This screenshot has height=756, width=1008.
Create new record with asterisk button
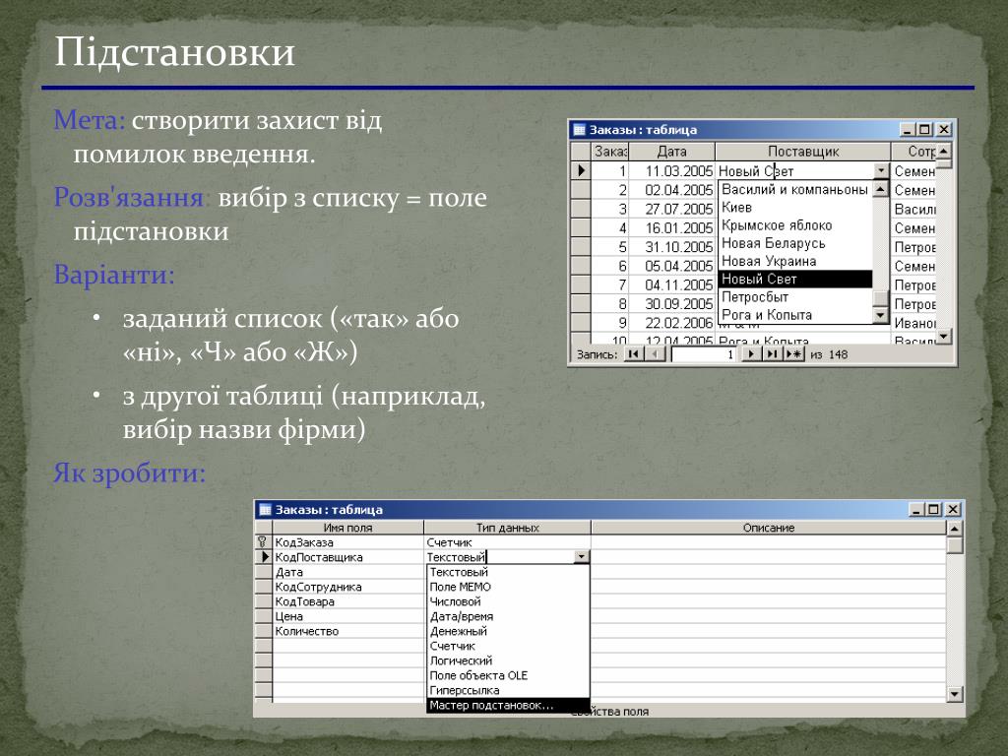coord(794,354)
